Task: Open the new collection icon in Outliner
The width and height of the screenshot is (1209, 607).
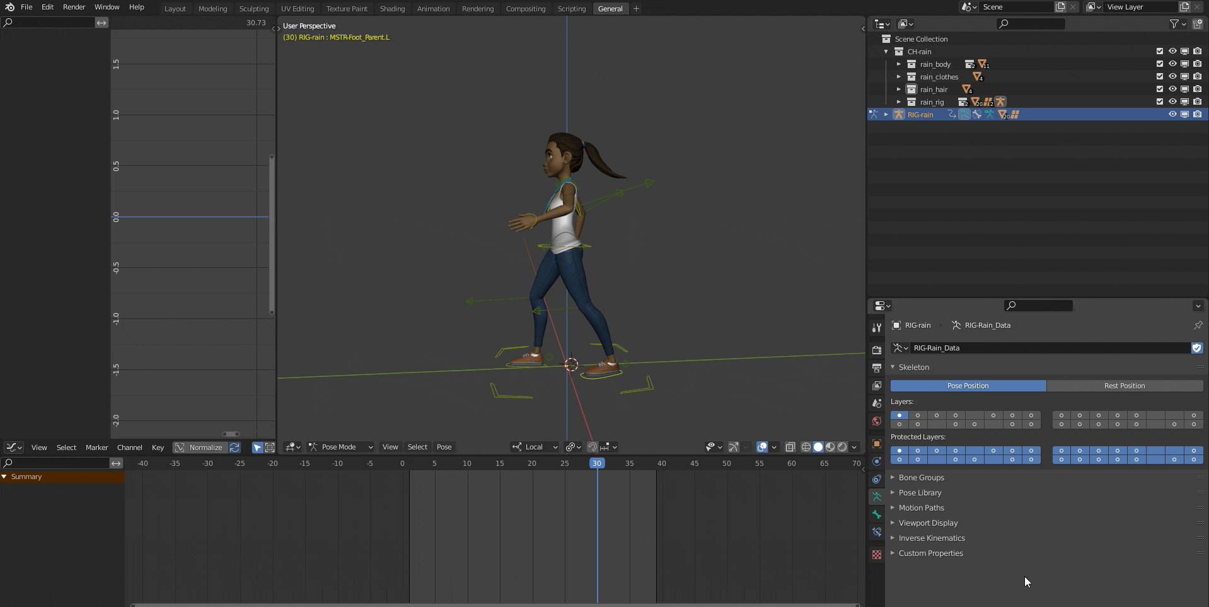Action: pyautogui.click(x=1199, y=23)
